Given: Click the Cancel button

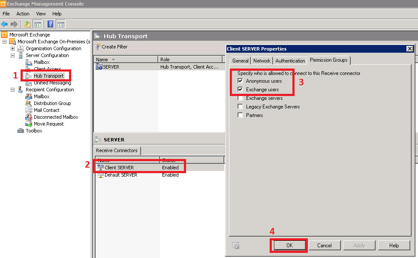Looking at the screenshot, I should click(x=325, y=246).
